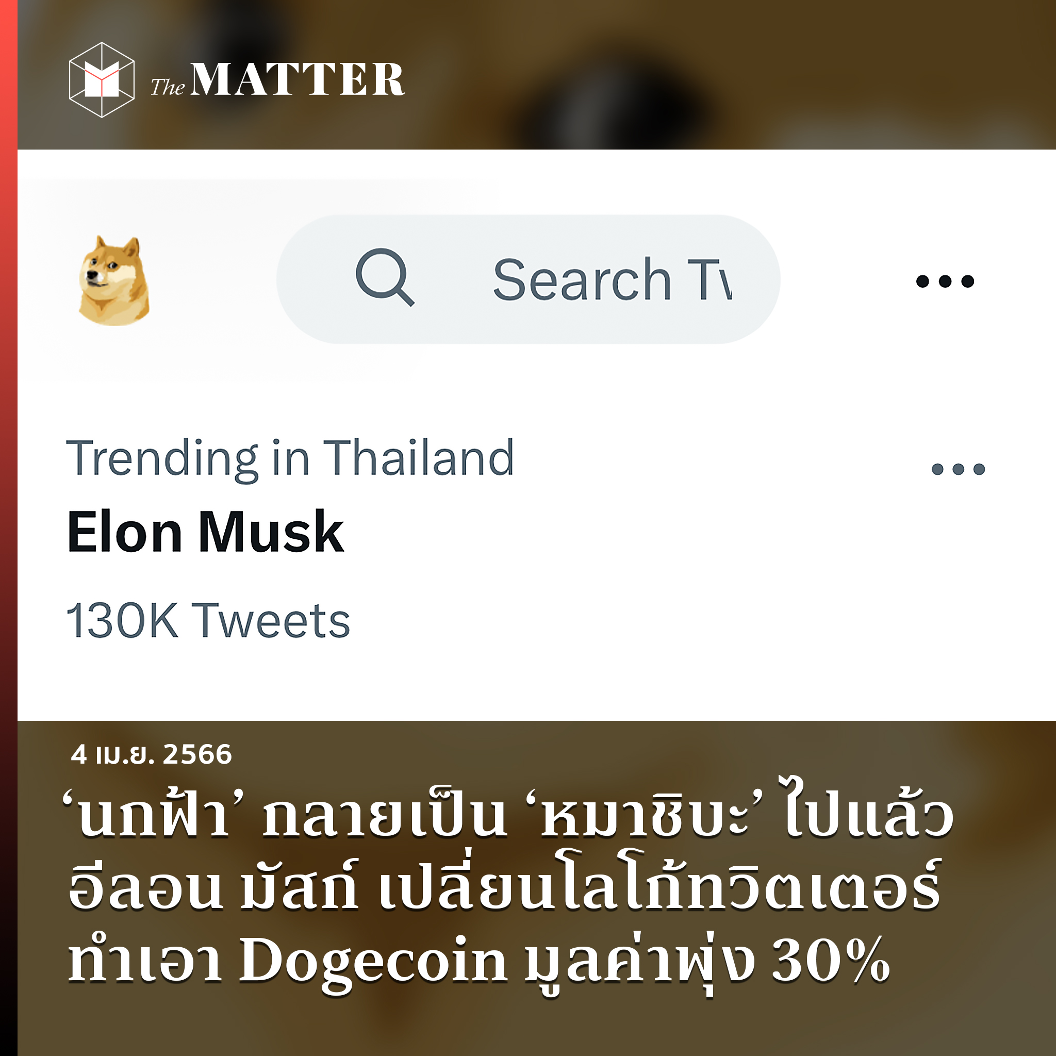Click the word "Dogecoin" in the headline
1056x1056 pixels.
373,961
